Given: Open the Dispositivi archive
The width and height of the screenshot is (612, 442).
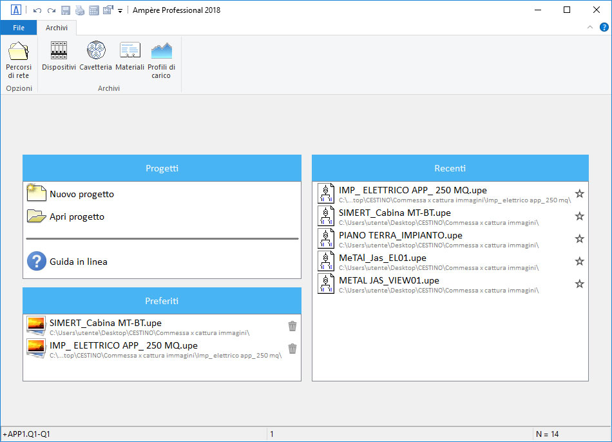Looking at the screenshot, I should pos(59,55).
